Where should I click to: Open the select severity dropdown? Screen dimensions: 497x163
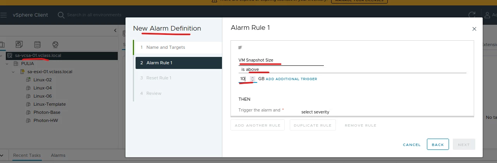(315, 112)
